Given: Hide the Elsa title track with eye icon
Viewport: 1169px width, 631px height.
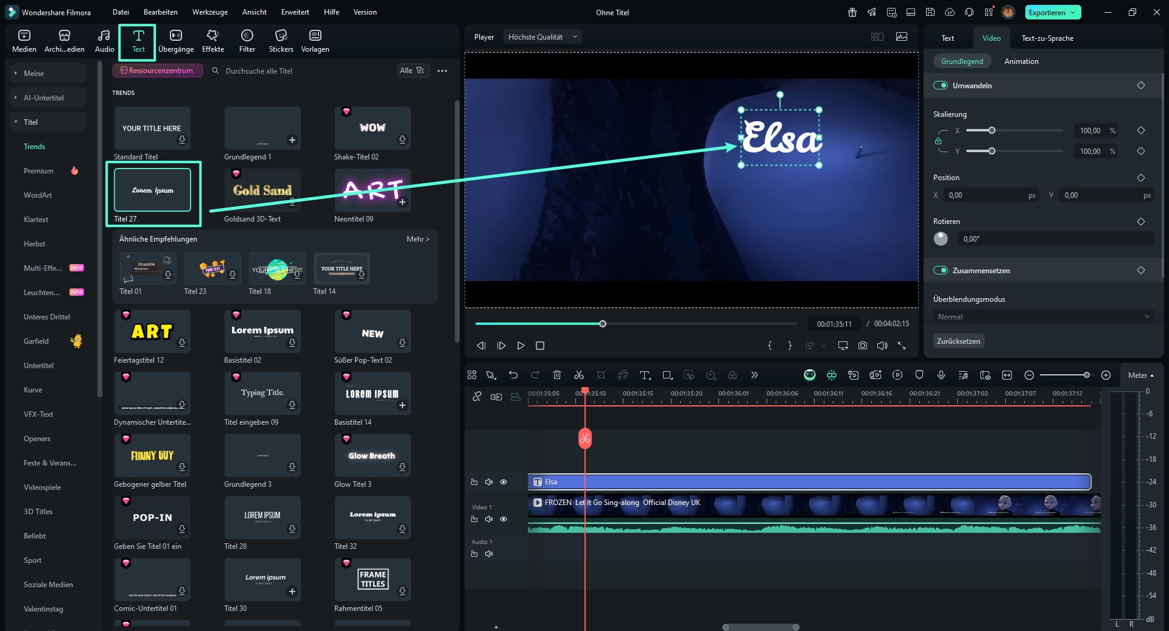Looking at the screenshot, I should pyautogui.click(x=504, y=482).
